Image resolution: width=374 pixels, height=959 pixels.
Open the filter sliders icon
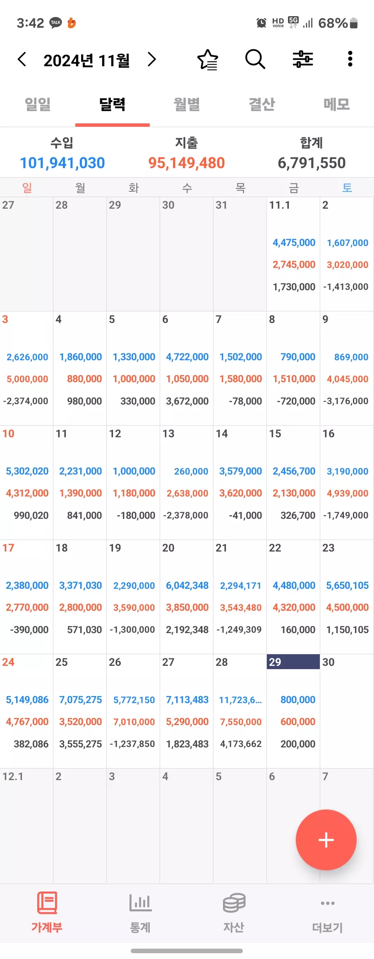(x=303, y=59)
